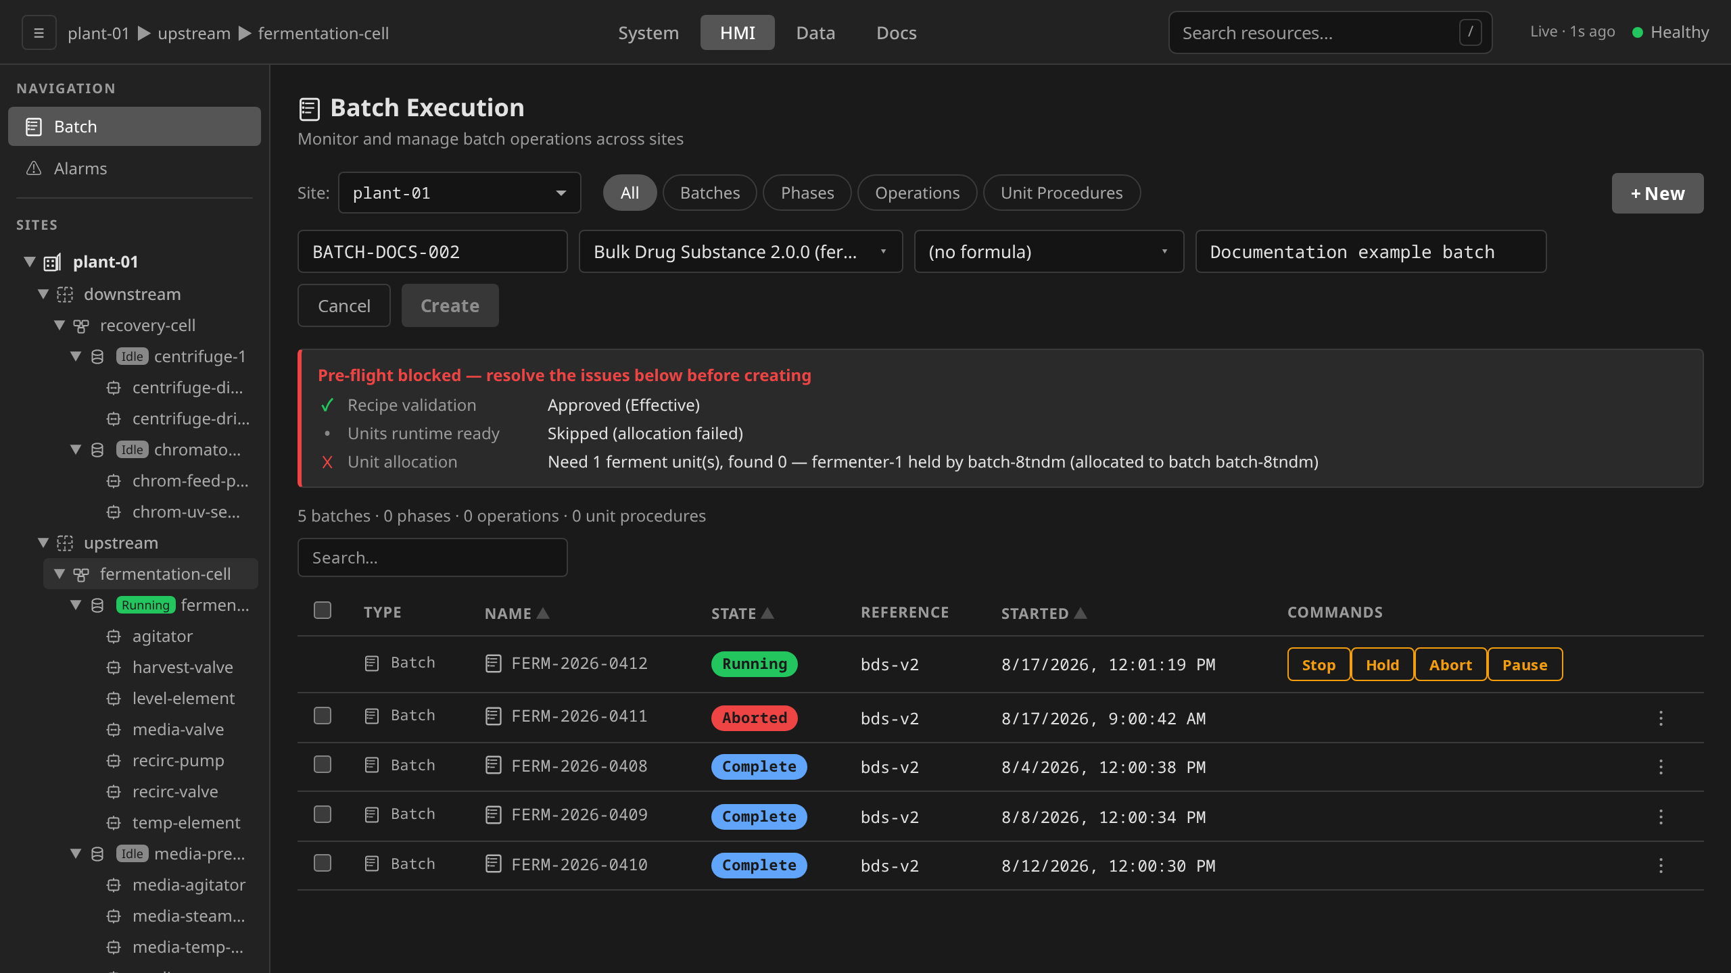Click the temp-element module icon

coord(114,823)
